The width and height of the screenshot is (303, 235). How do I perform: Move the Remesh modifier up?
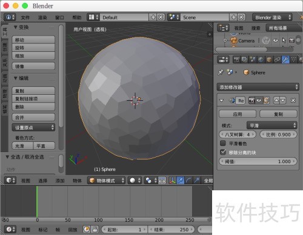tap(276, 100)
